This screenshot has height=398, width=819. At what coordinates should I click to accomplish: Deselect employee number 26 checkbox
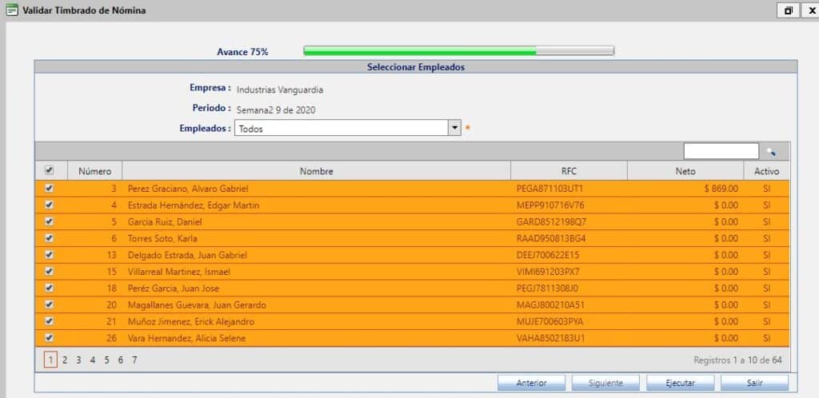click(50, 338)
